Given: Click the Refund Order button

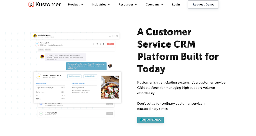Looking at the screenshot, I should [90, 76].
